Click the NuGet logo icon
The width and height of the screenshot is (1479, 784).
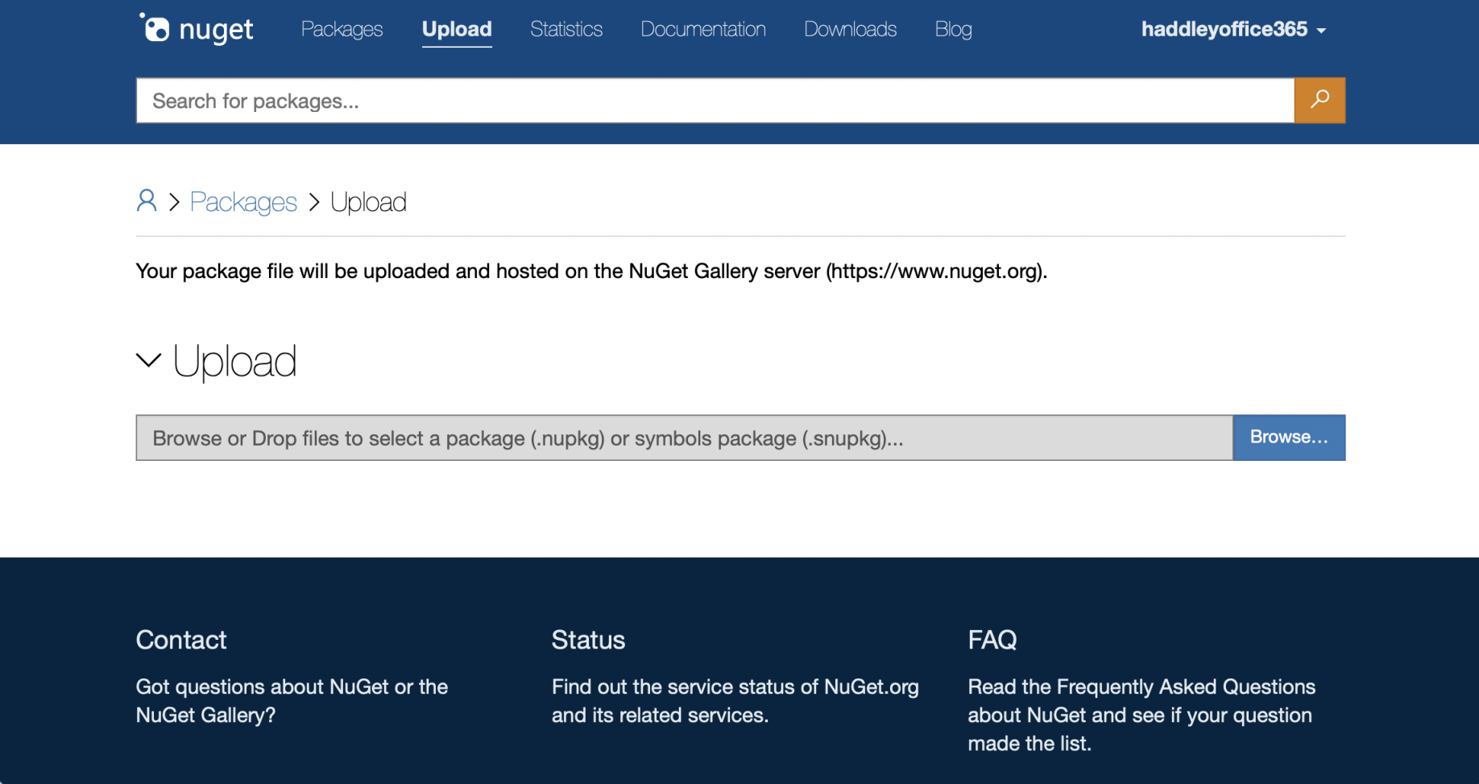[x=155, y=28]
